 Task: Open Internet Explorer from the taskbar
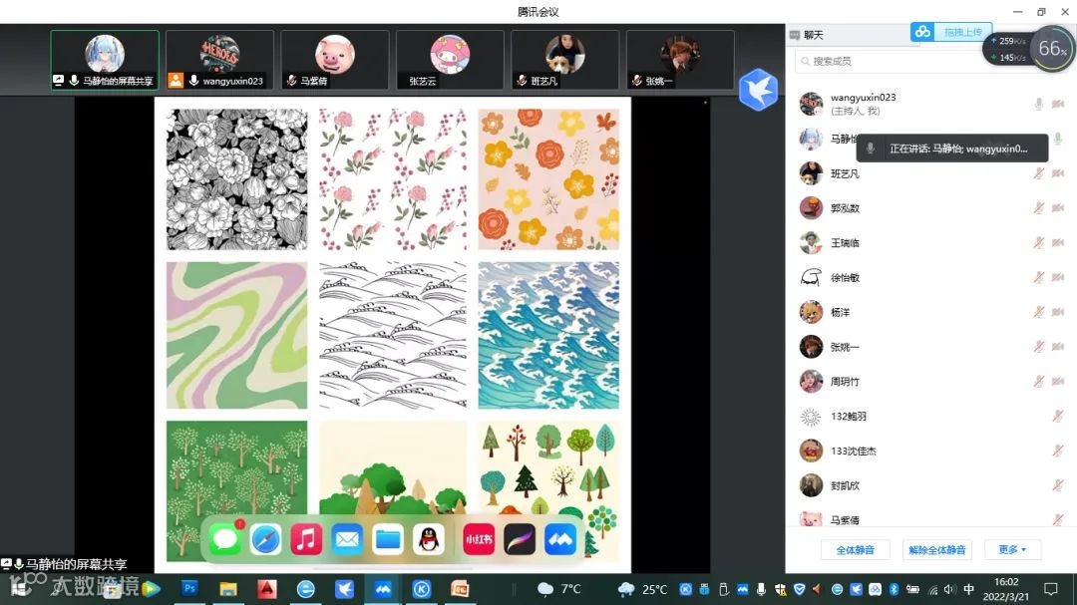tap(306, 588)
